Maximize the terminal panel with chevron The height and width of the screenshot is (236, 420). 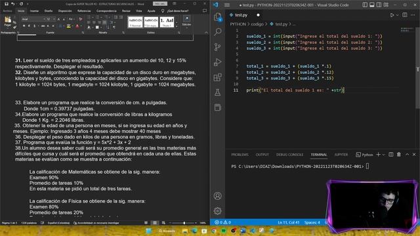(407, 155)
